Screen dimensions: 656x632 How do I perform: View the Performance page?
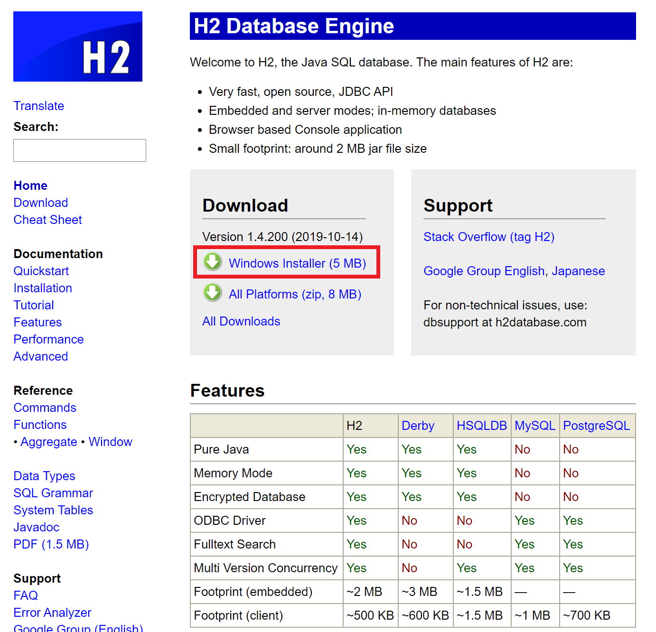tap(48, 339)
